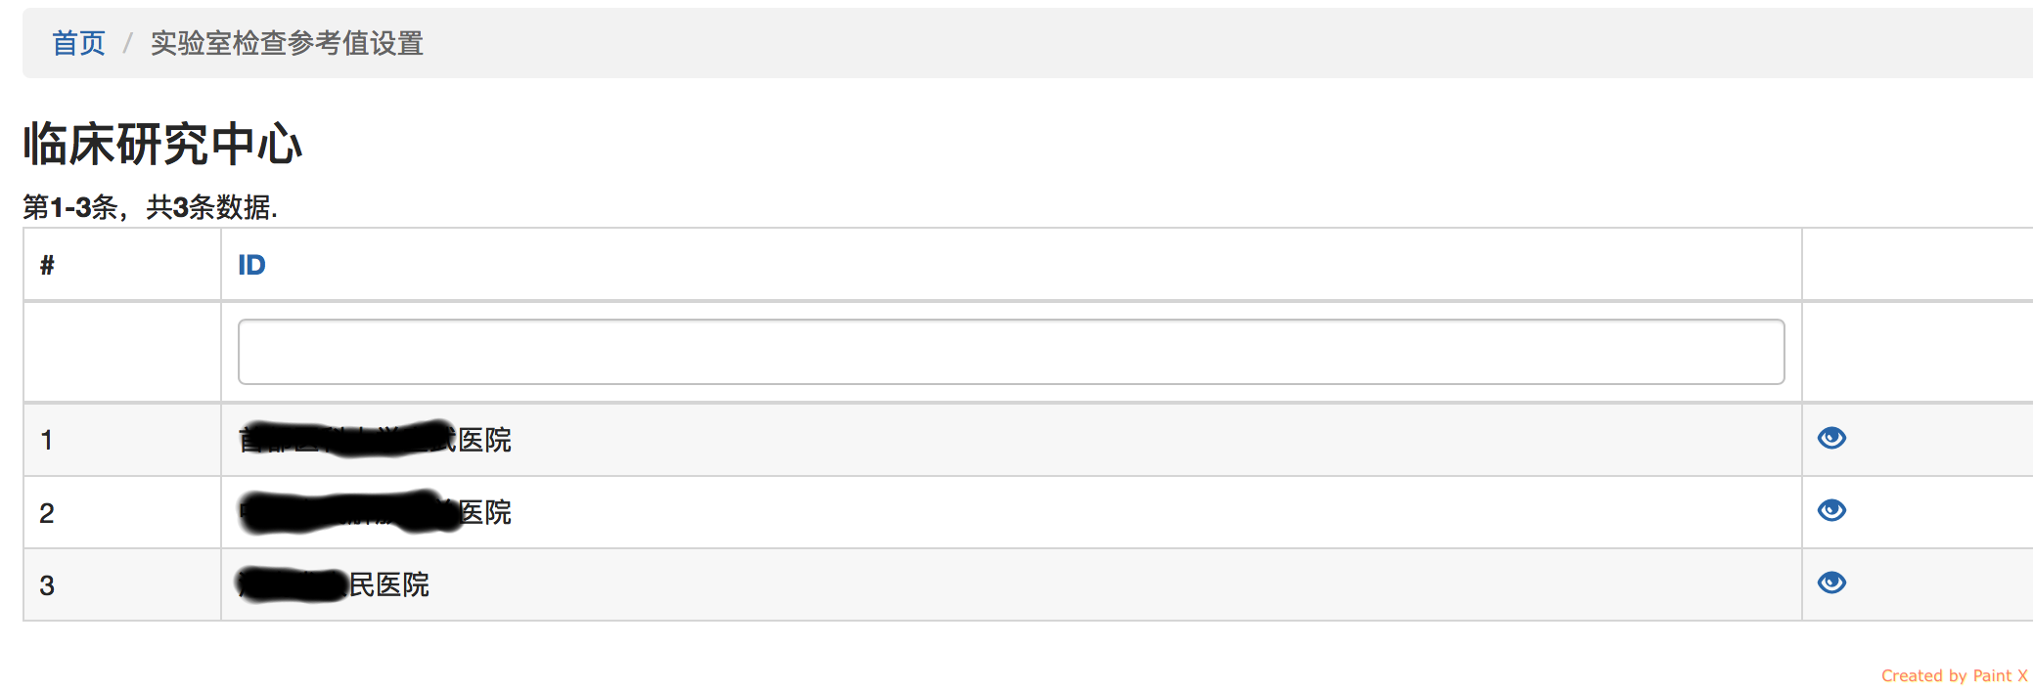Viewport: 2033px width, 690px height.
Task: Click the # column header
Action: coord(47,265)
